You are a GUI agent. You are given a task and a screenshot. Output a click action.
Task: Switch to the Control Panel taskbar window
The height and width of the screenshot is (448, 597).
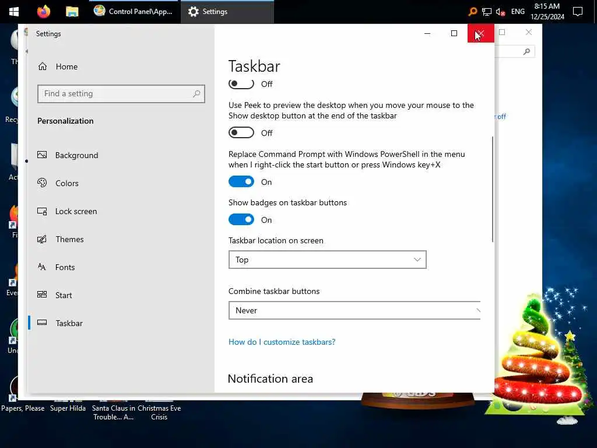134,12
